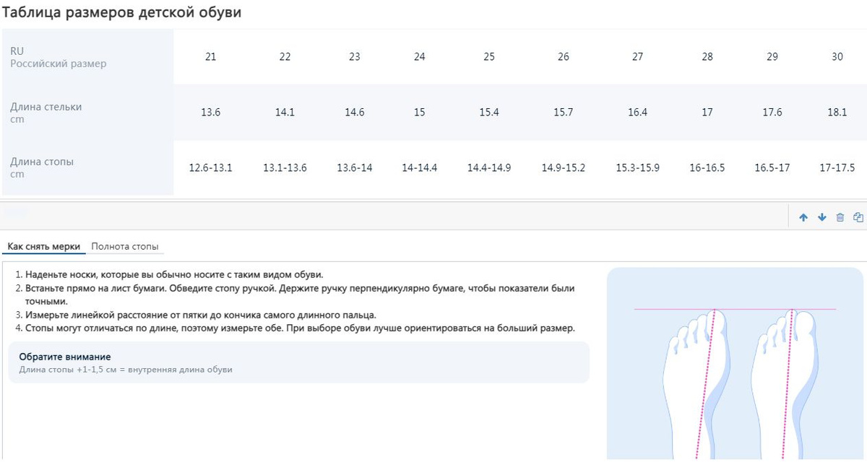This screenshot has height=462, width=867.
Task: Select Russian size cell 21
Action: (x=210, y=57)
